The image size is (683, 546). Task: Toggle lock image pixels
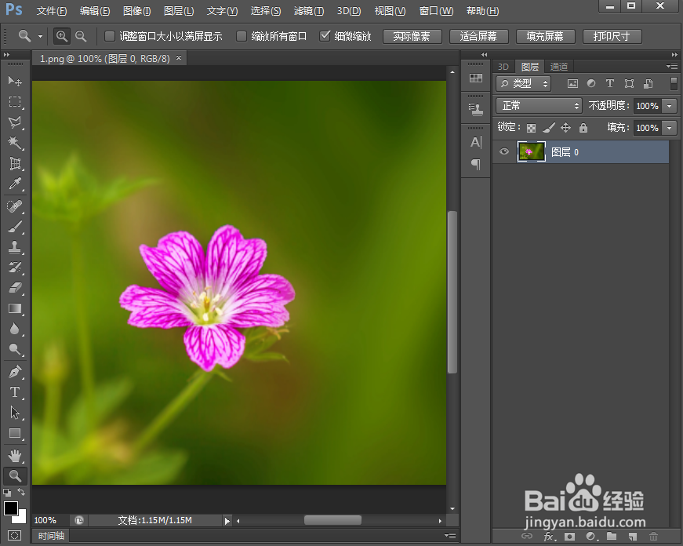click(548, 128)
